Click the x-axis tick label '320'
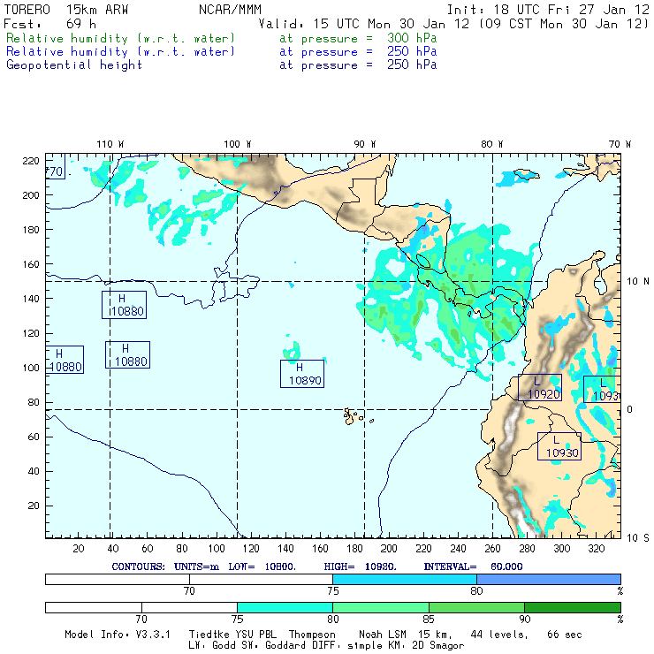 click(x=596, y=549)
